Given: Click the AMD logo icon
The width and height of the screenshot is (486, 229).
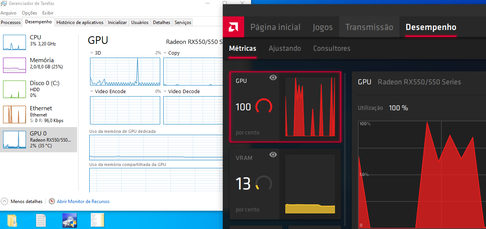Looking at the screenshot, I should tap(234, 27).
